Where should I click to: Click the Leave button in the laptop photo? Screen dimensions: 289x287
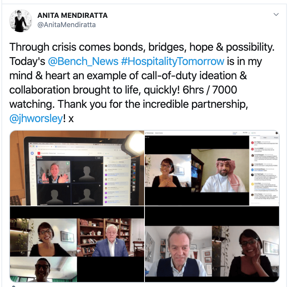(98, 158)
